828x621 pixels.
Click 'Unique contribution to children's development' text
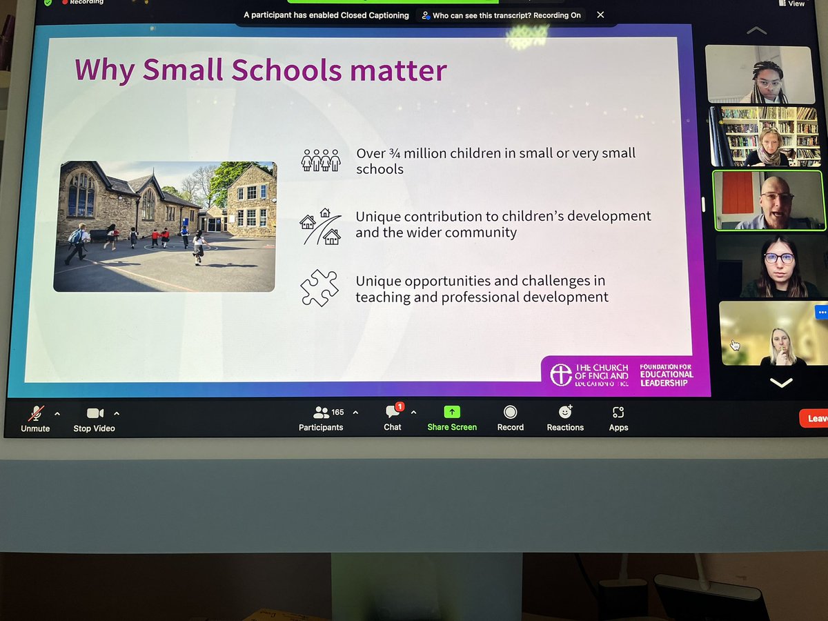tap(503, 224)
